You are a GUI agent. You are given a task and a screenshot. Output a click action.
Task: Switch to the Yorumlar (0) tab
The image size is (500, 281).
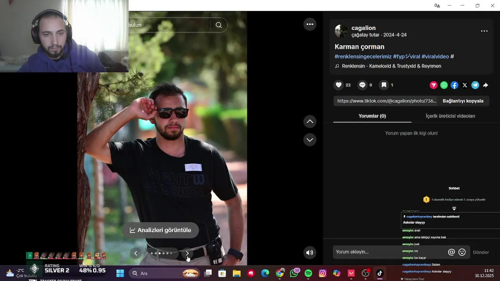pos(372,116)
